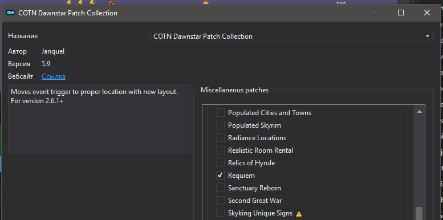Tick the Populated Cities and Towns checkbox
Image resolution: width=443 pixels, height=220 pixels.
pyautogui.click(x=220, y=113)
